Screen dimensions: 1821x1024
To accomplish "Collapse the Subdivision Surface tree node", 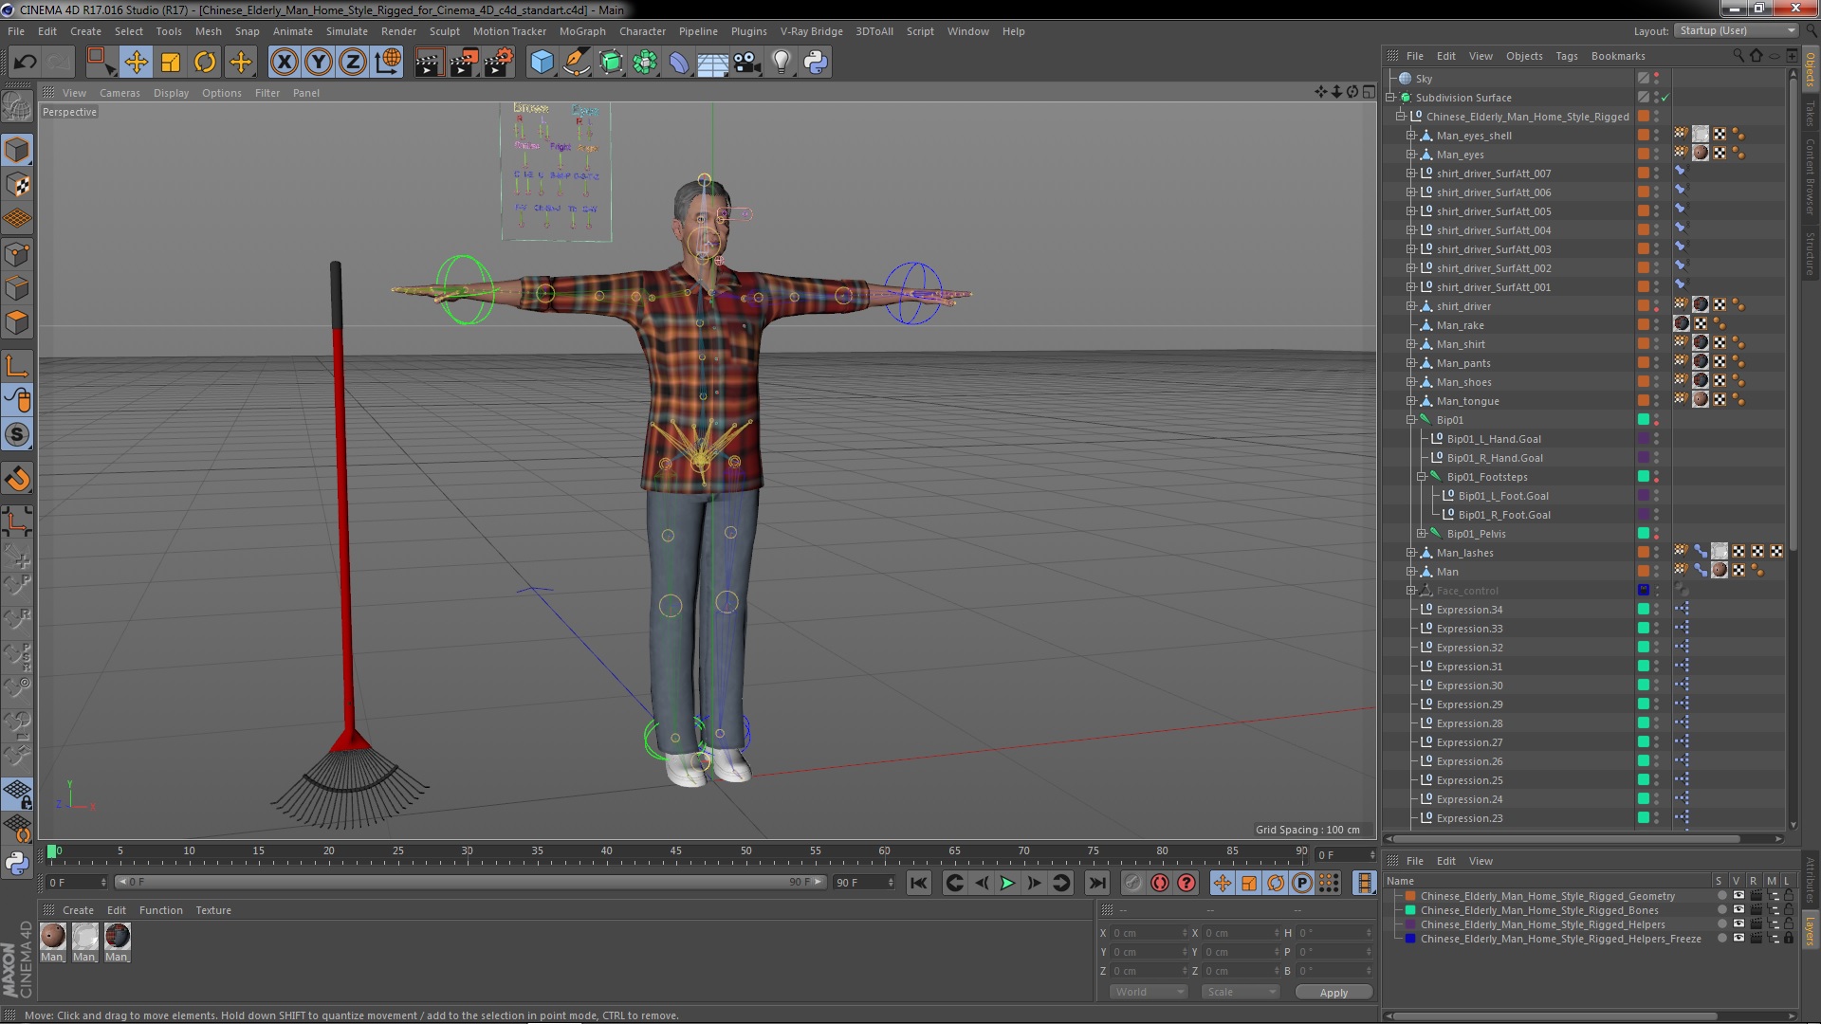I will pyautogui.click(x=1390, y=98).
